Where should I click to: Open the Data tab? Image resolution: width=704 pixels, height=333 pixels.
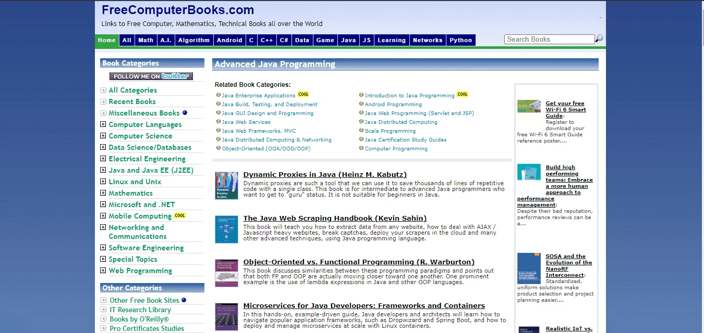click(302, 40)
